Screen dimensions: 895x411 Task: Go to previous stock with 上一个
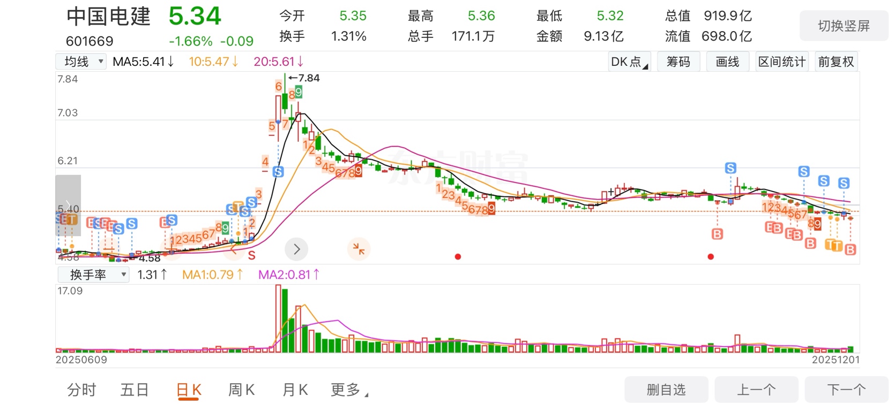coord(756,390)
